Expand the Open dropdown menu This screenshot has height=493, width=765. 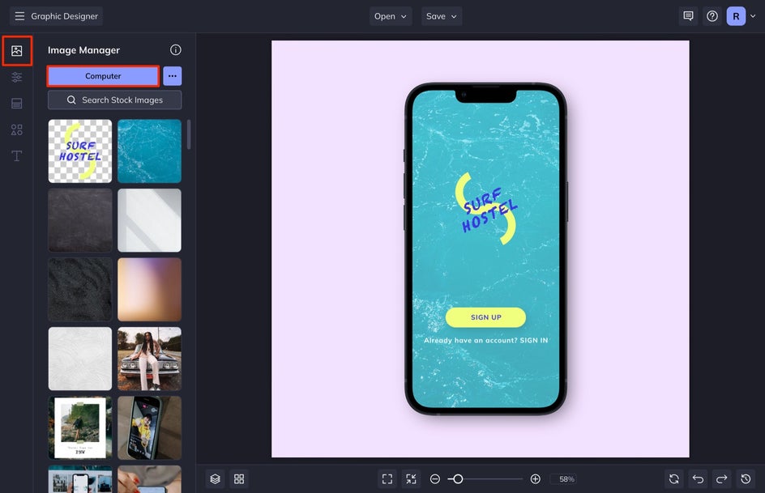(x=391, y=16)
